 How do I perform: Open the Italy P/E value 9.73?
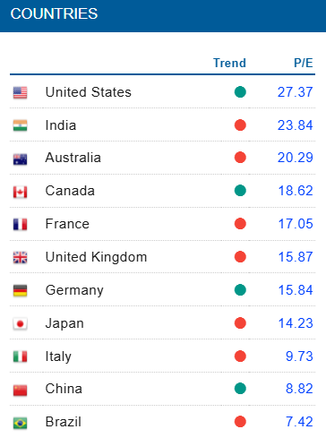point(299,356)
